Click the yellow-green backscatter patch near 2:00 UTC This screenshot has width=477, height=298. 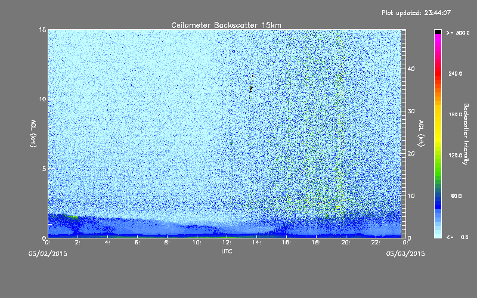[x=73, y=216]
